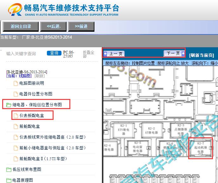This screenshot has height=183, width=218.
Task: Click the page icon beside 电器件位置分布图
Action: (x=16, y=94)
